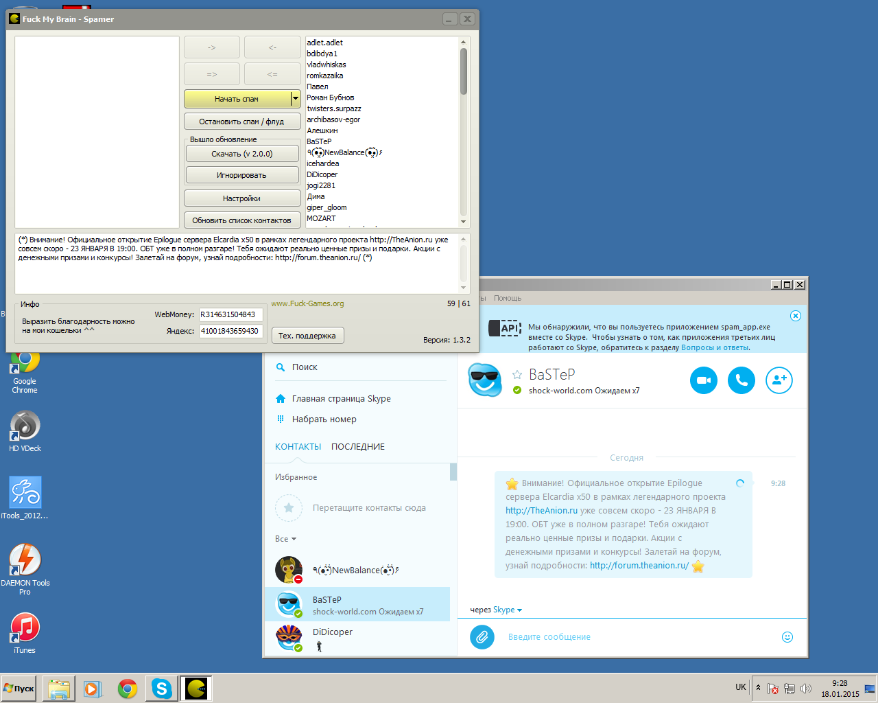The image size is (878, 703).
Task: Add BaSTeP to favorites with the star
Action: coord(517,375)
